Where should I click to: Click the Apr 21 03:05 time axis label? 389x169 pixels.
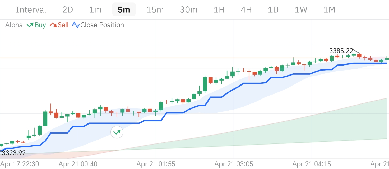[x=234, y=164]
